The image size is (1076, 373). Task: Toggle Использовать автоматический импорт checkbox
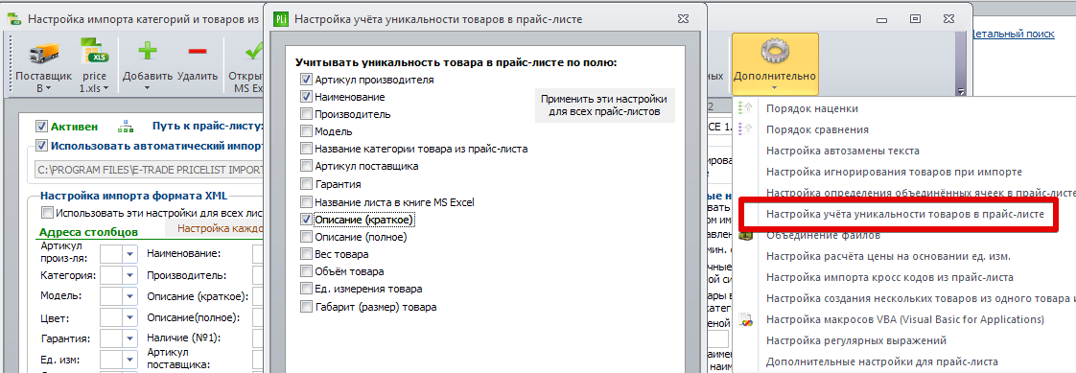[x=41, y=146]
